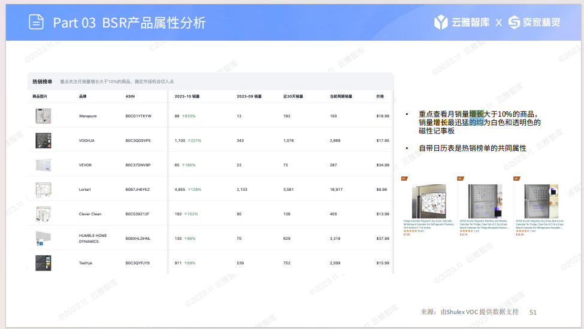Click the ↑69% growth value
This screenshot has width=584, height=329.
pos(190,263)
